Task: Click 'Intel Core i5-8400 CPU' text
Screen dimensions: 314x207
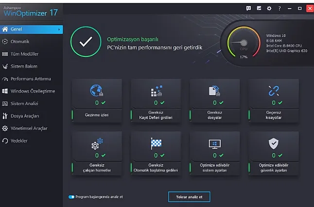Action: click(x=284, y=46)
